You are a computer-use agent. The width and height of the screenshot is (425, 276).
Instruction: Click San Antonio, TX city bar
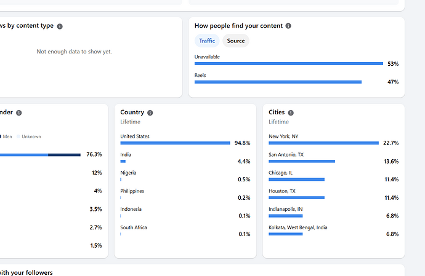(302, 161)
